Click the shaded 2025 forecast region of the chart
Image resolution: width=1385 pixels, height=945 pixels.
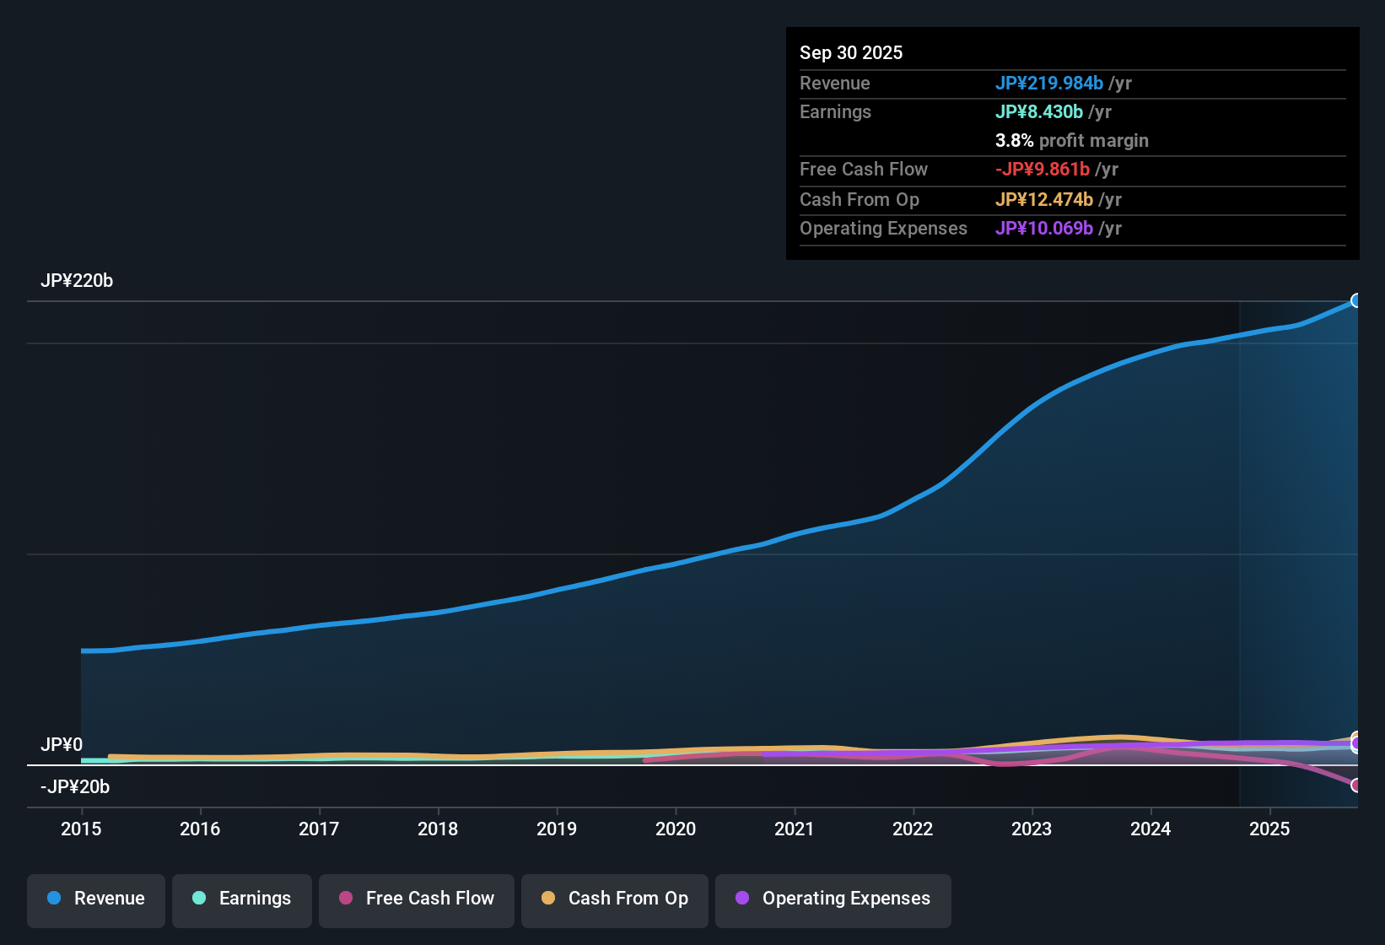(x=1299, y=506)
